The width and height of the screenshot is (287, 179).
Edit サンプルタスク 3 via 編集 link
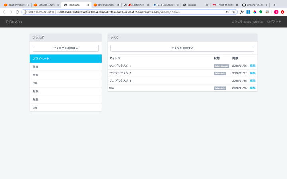pyautogui.click(x=253, y=80)
